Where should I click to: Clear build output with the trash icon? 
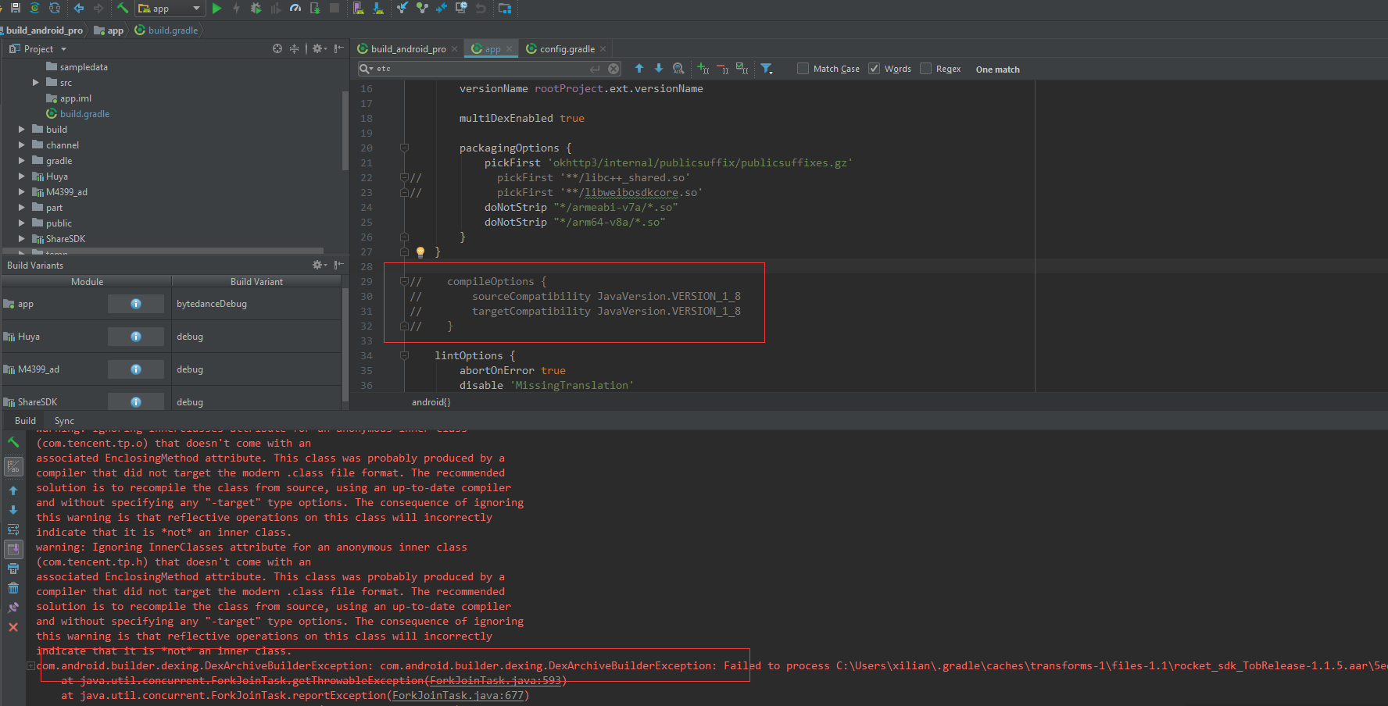click(x=13, y=588)
